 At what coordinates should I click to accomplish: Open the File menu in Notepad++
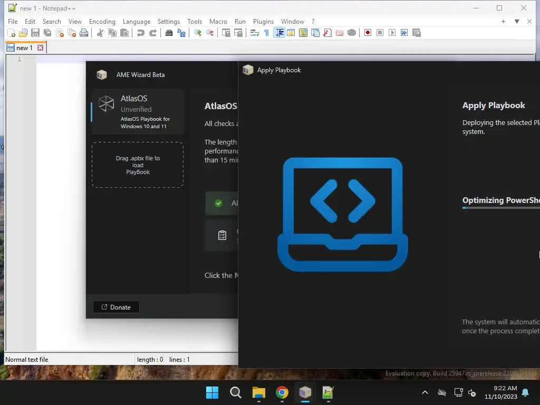click(x=13, y=21)
